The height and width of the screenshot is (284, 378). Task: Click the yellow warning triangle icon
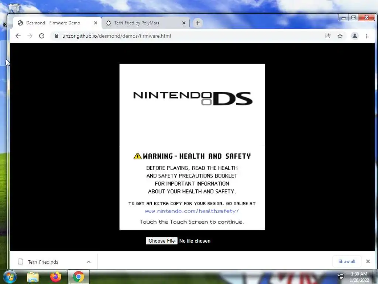click(137, 156)
